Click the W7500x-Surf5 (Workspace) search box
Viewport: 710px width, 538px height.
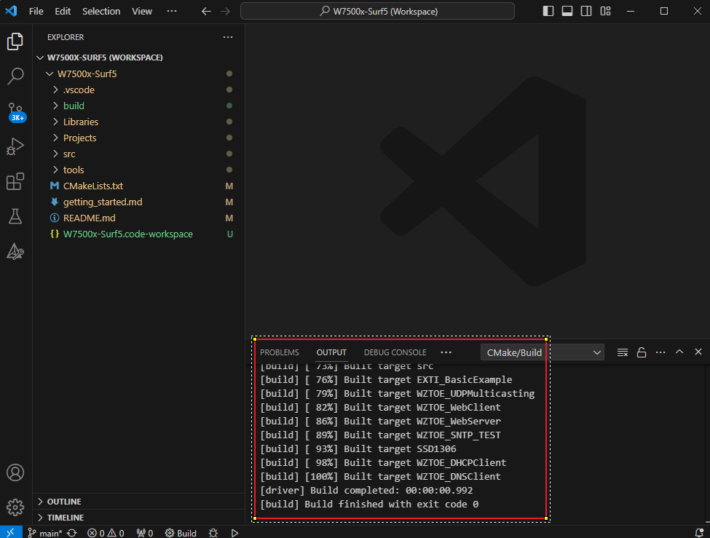[377, 12]
